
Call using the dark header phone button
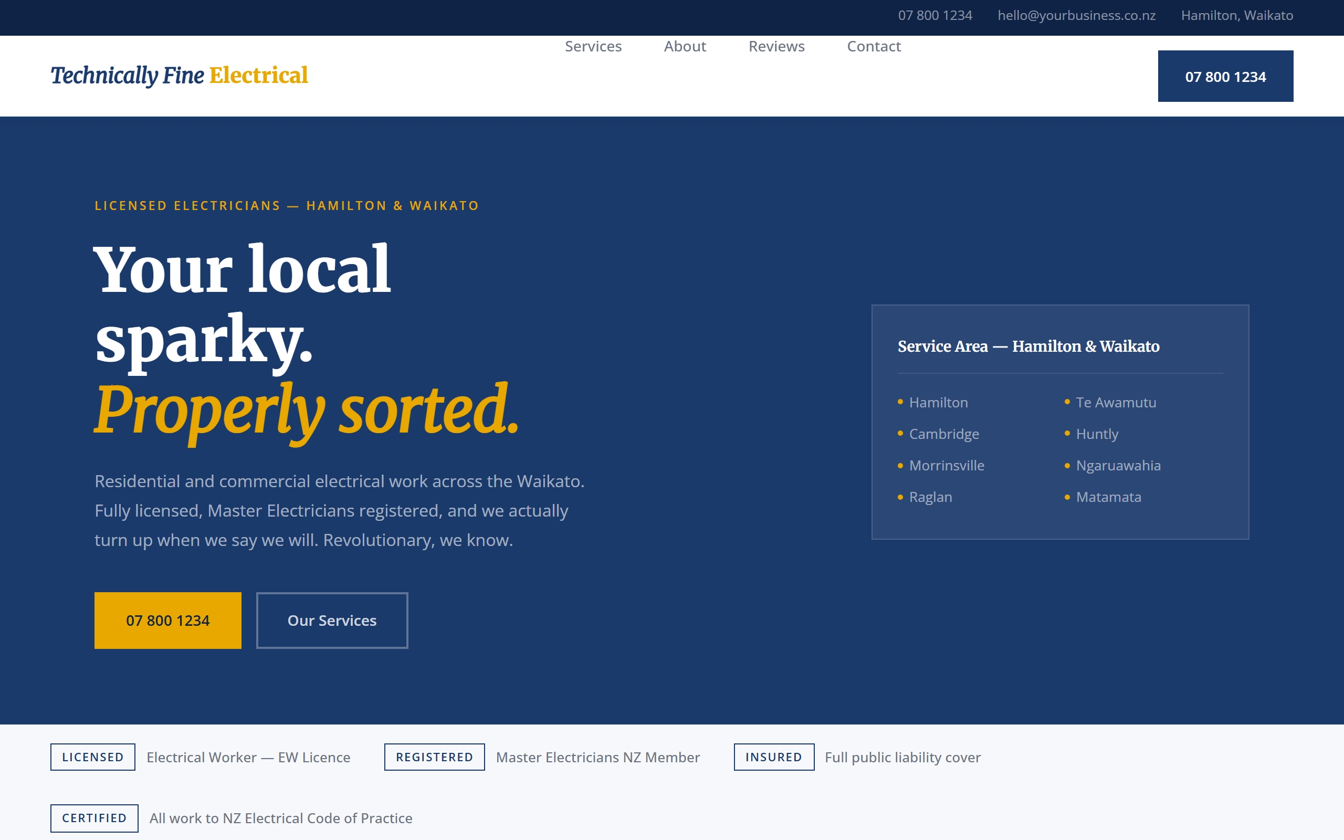1225,76
